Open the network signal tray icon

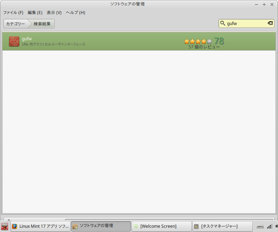270,226
